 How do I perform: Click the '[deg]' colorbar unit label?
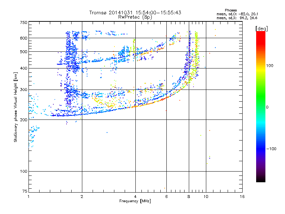[x=261, y=29]
